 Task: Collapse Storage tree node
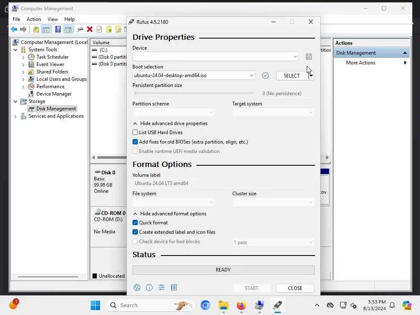(x=16, y=102)
